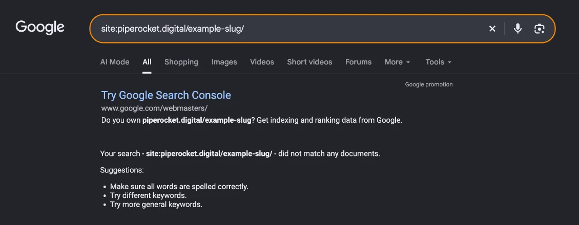Open the Images tab
The image size is (579, 225).
[224, 62]
